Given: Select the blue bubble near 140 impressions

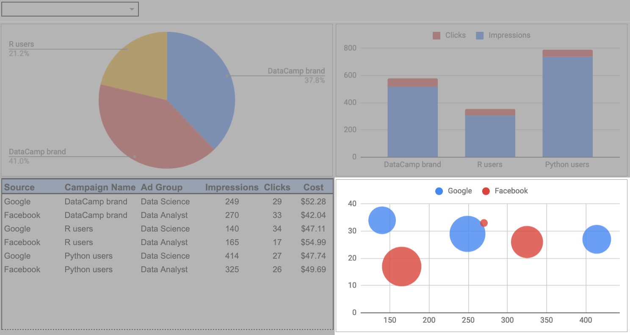Looking at the screenshot, I should pos(382,220).
